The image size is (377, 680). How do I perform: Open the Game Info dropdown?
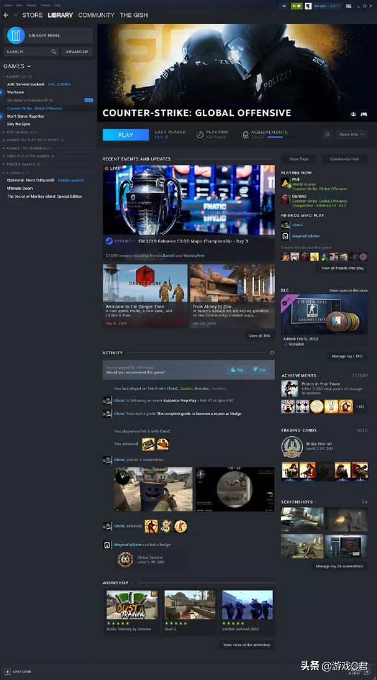(351, 135)
